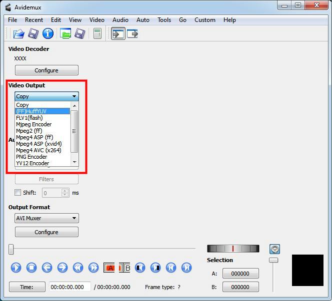The height and width of the screenshot is (301, 332).
Task: Show file information via the blue info icon
Action: (x=48, y=33)
